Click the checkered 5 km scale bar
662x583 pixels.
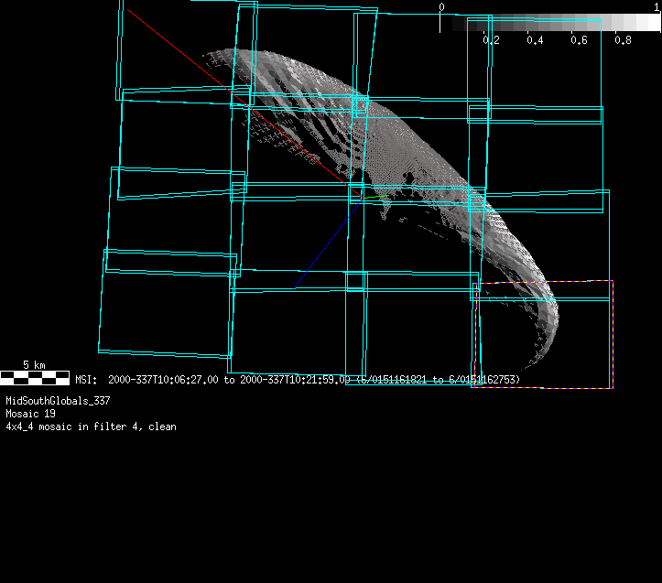(34, 377)
